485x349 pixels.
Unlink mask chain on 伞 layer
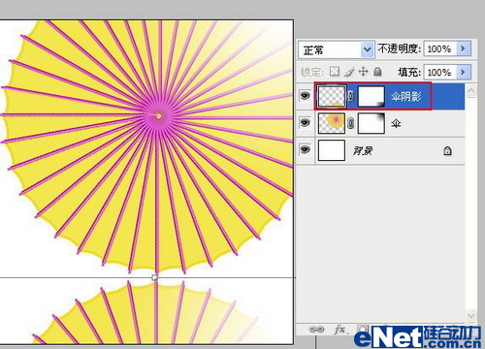click(351, 123)
